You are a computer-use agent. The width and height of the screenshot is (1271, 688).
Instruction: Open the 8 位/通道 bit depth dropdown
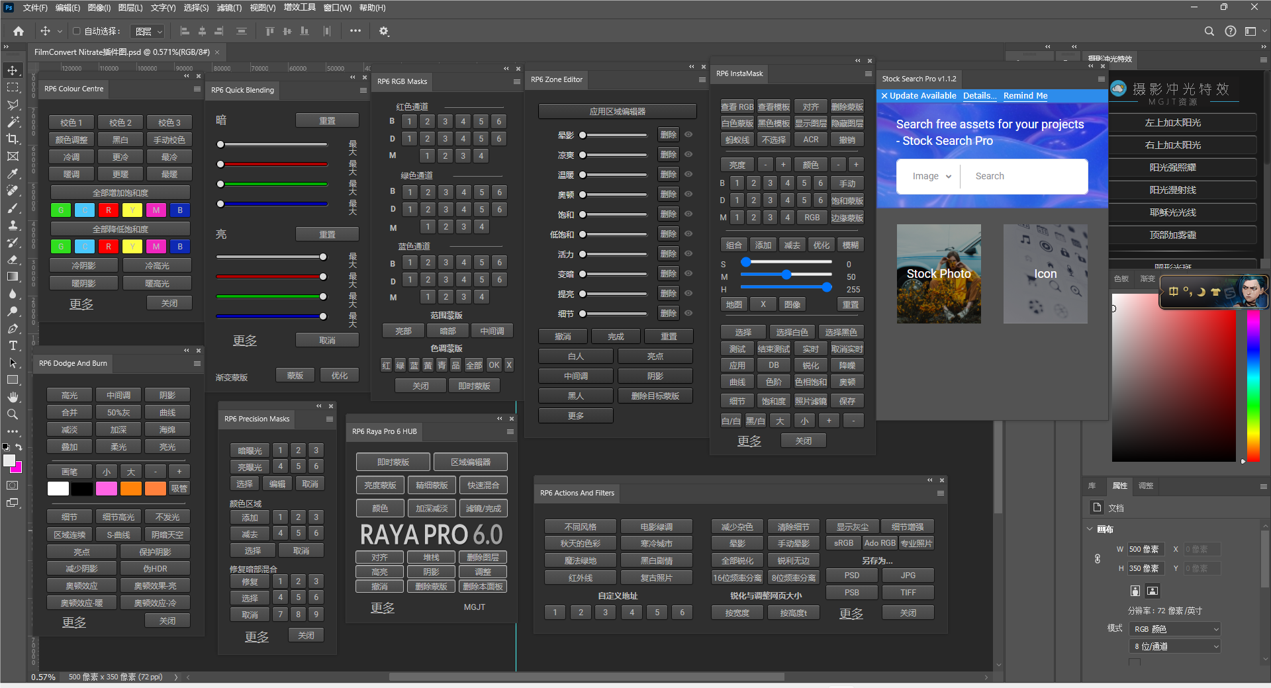point(1175,646)
